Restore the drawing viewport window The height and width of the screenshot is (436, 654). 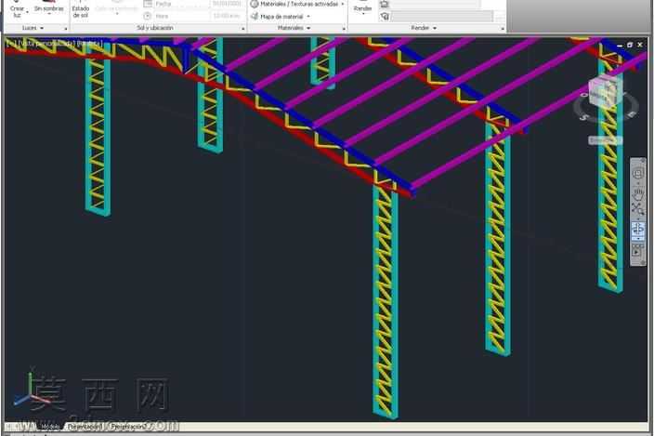click(630, 45)
